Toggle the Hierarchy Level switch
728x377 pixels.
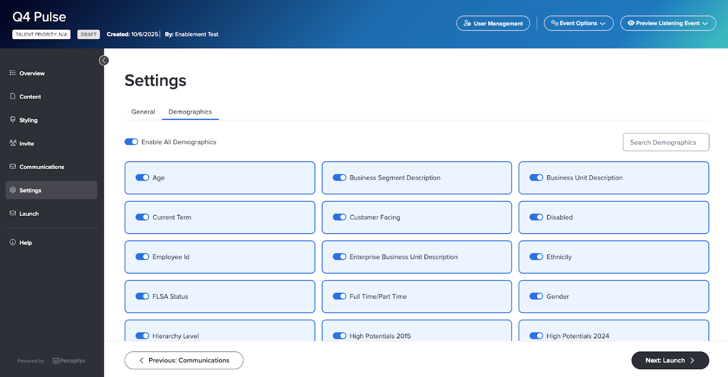point(142,336)
